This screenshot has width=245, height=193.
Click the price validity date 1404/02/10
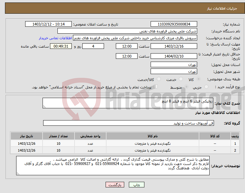coord(174,56)
